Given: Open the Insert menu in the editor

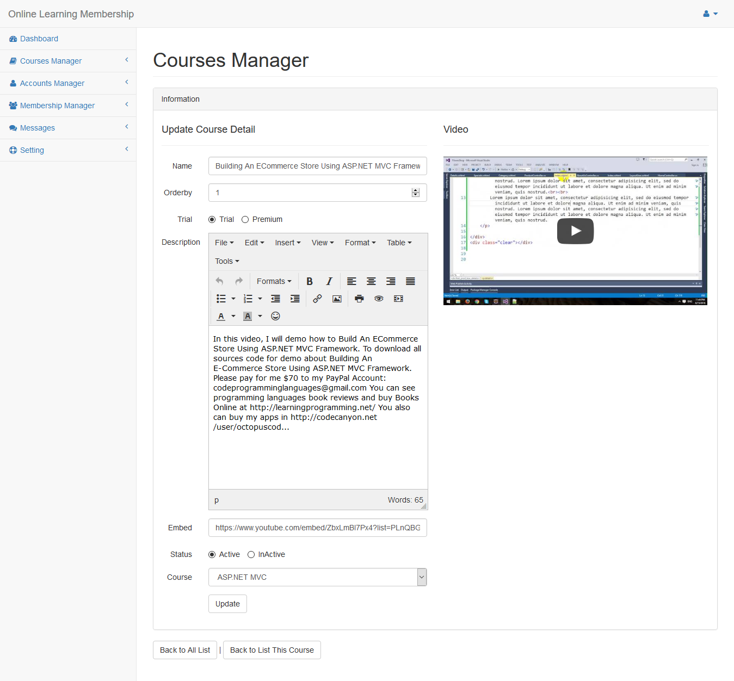Looking at the screenshot, I should click(287, 243).
